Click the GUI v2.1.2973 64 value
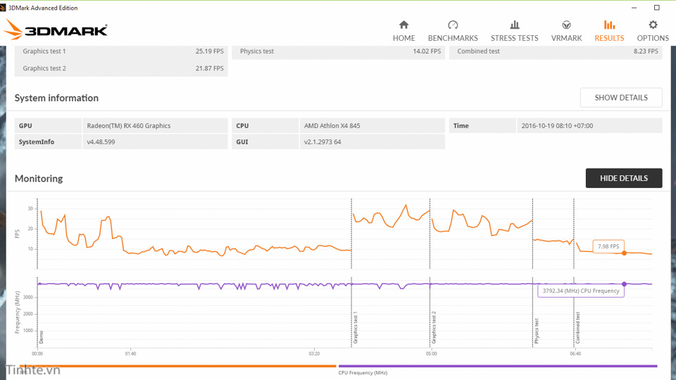The height and width of the screenshot is (380, 676). [x=323, y=141]
